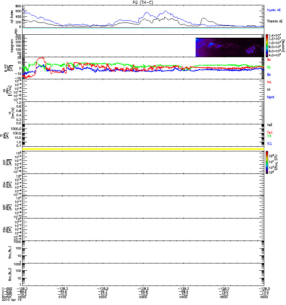
Task: Click the '[counts]' colorbar unit label
Action: (x=283, y=46)
